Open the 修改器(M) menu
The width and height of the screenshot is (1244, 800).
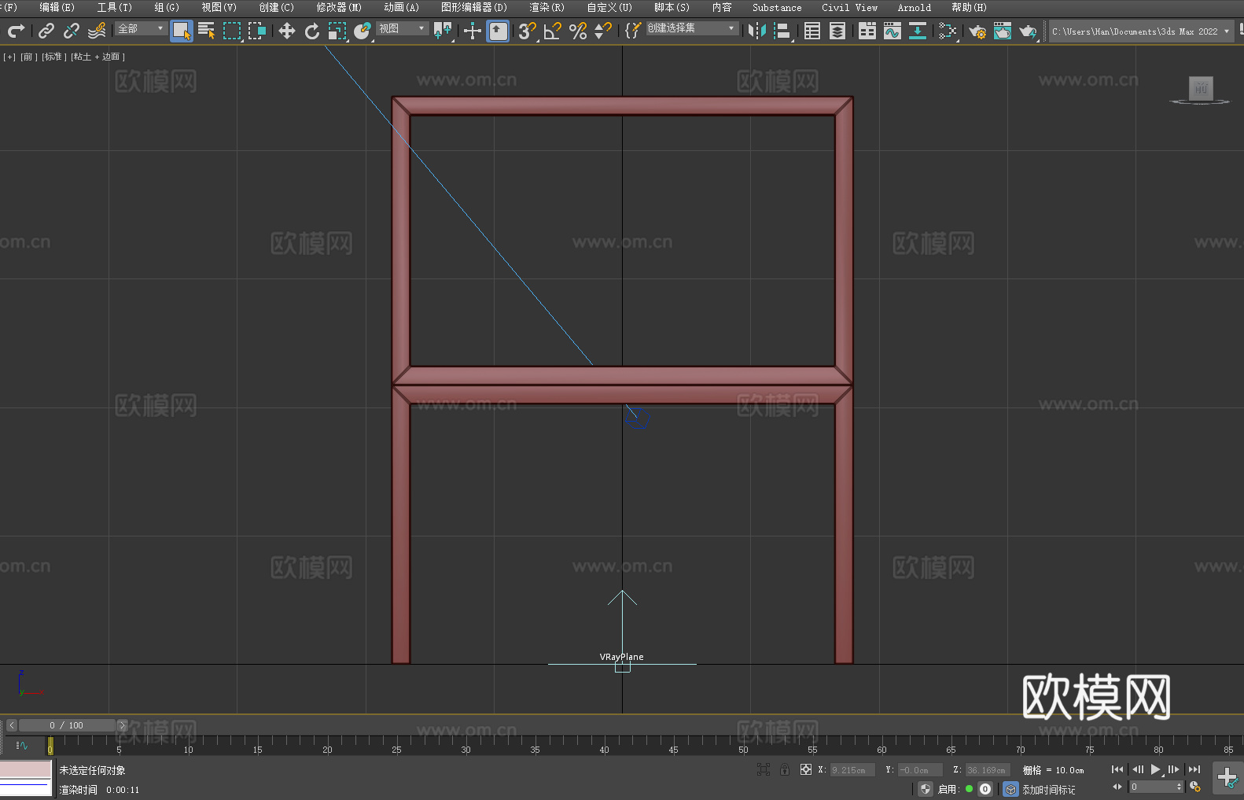pos(339,7)
